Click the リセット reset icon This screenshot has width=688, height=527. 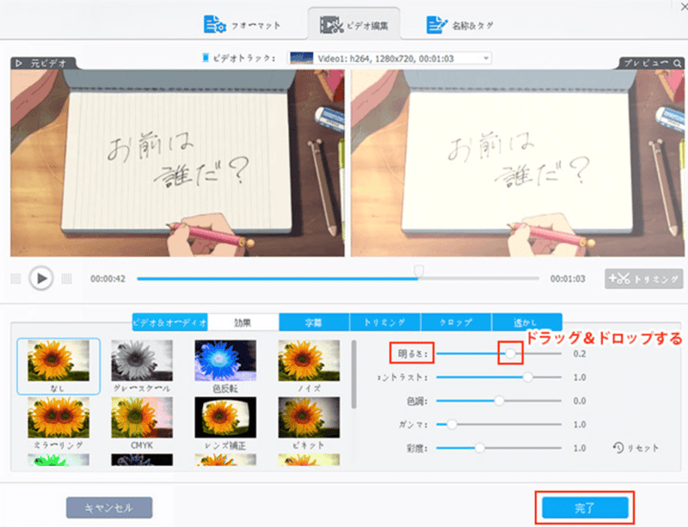pos(636,448)
